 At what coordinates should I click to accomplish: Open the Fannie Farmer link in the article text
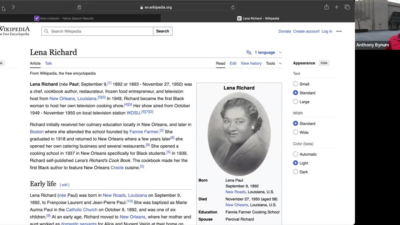coord(144,132)
